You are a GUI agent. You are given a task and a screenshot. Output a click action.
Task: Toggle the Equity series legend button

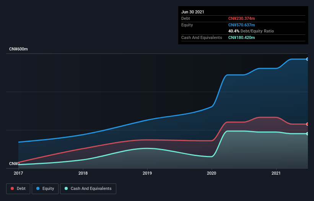click(45, 189)
